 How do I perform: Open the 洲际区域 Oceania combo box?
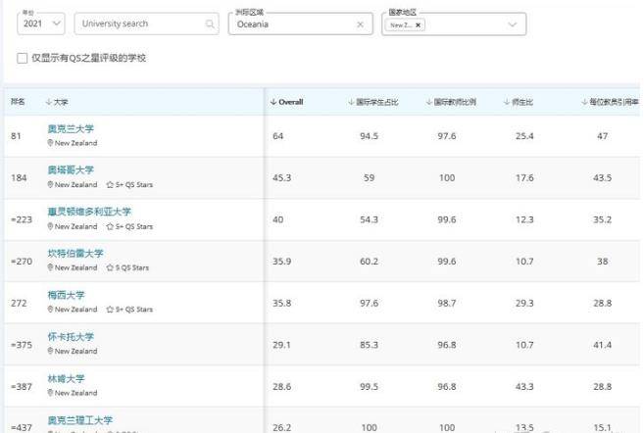tap(294, 24)
